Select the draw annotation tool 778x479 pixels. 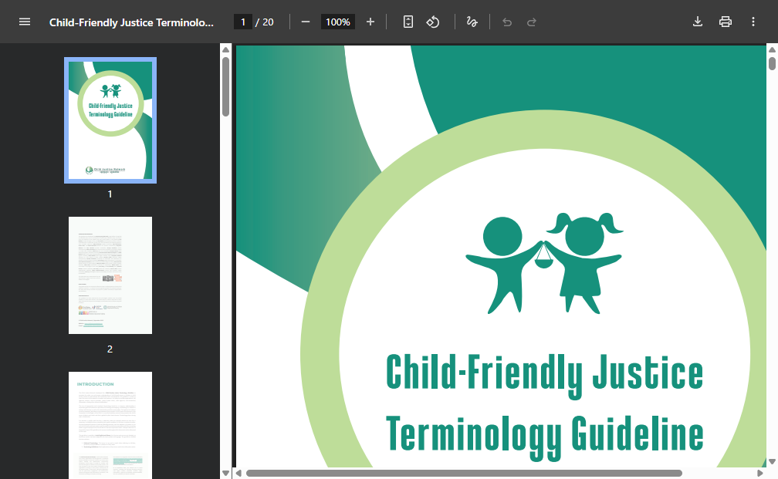click(472, 22)
